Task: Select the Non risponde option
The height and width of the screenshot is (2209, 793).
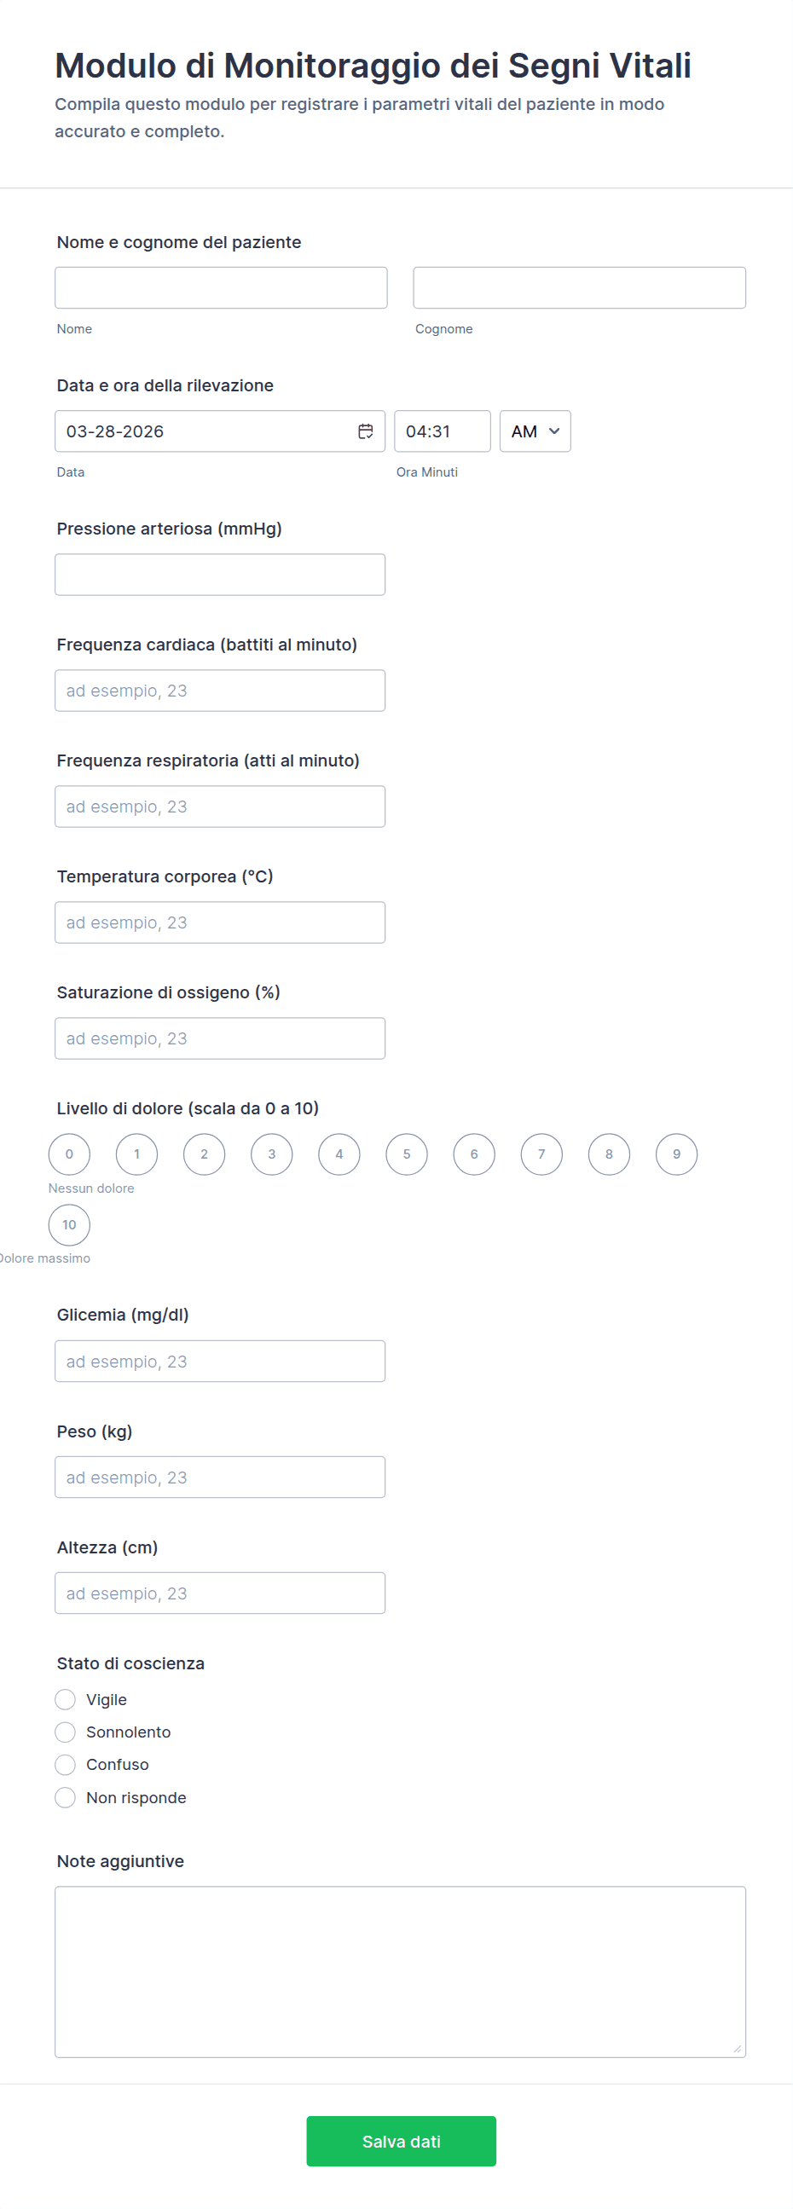Action: tap(65, 1797)
